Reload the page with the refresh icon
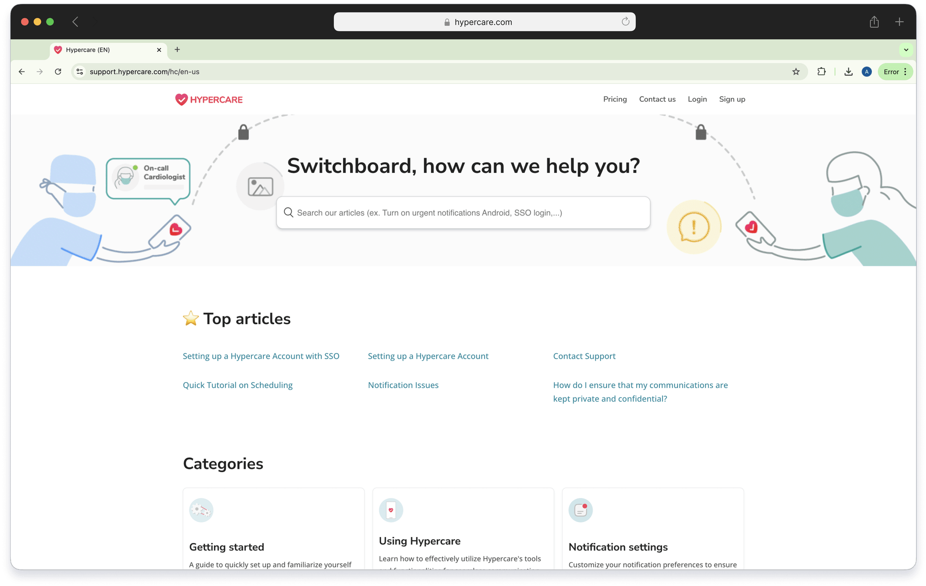 [x=58, y=72]
